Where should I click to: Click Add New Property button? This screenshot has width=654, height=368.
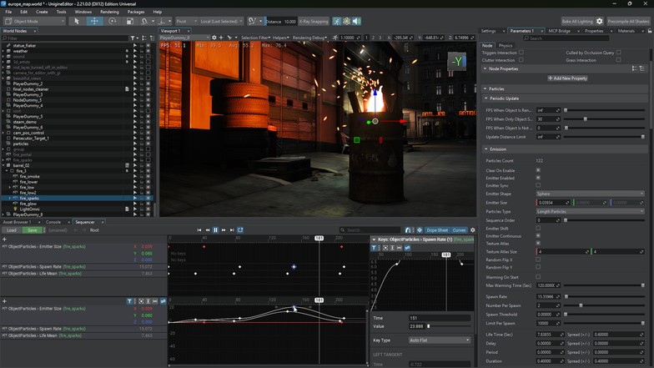tap(567, 78)
